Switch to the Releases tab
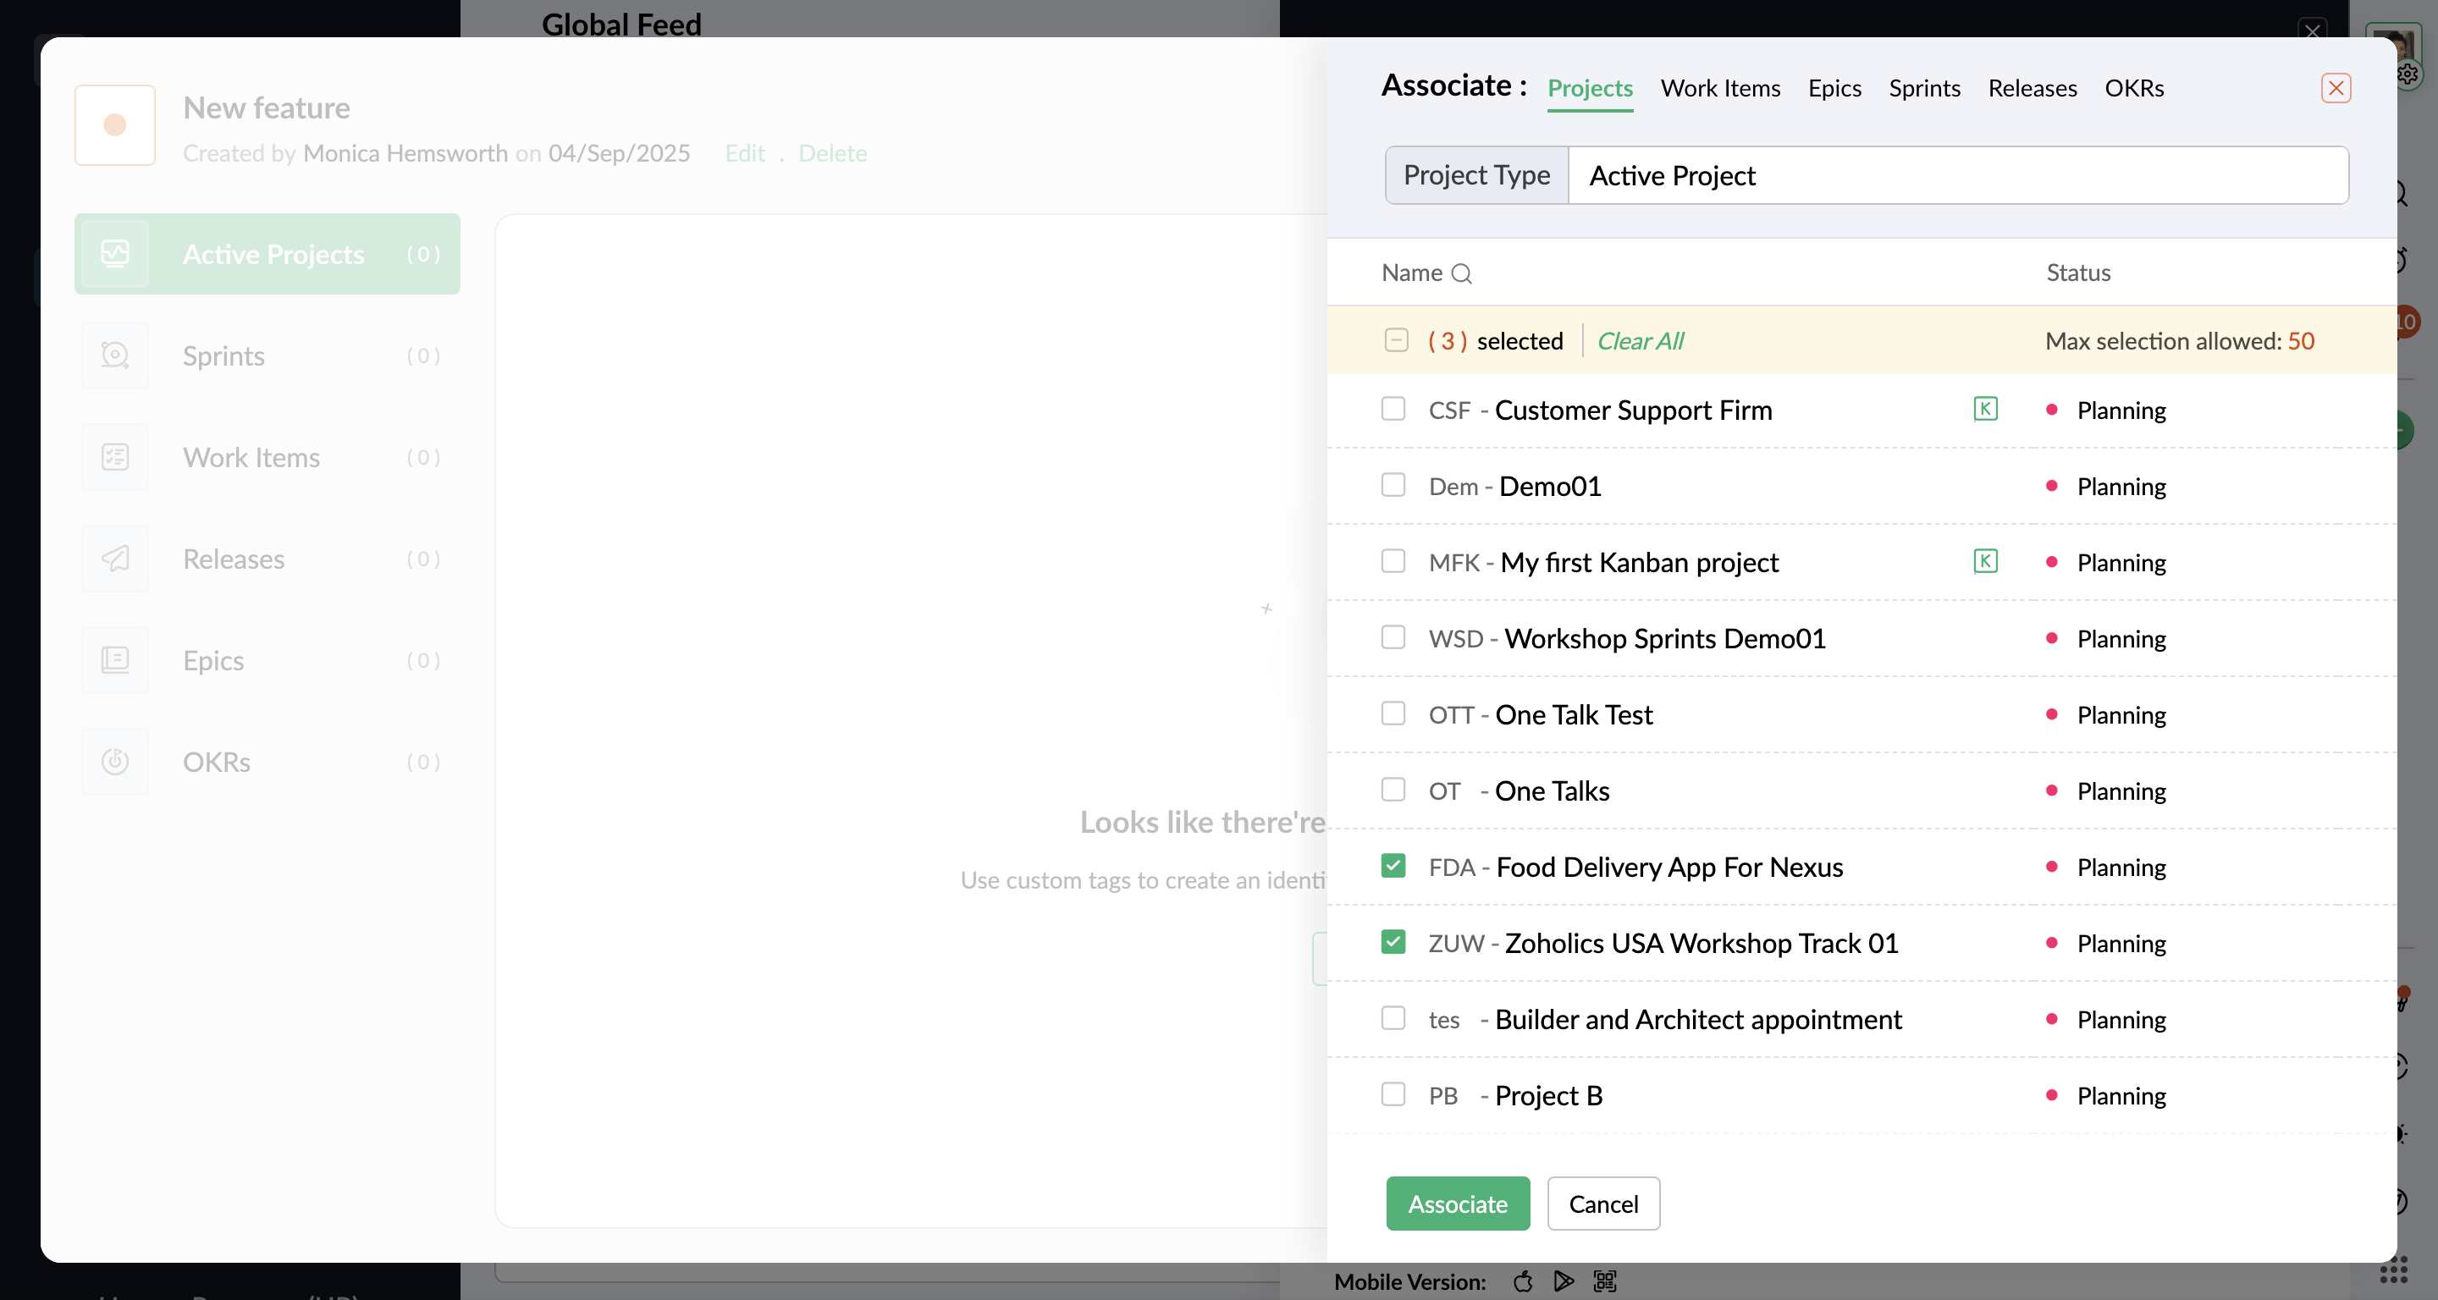 coord(2032,88)
